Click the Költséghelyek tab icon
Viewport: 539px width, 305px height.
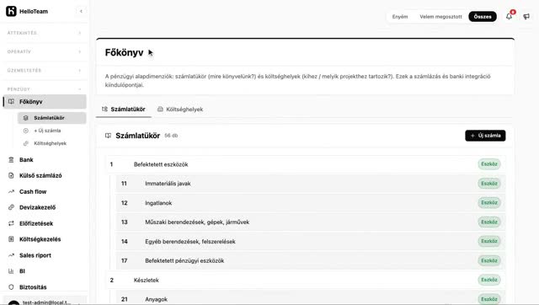pos(160,109)
